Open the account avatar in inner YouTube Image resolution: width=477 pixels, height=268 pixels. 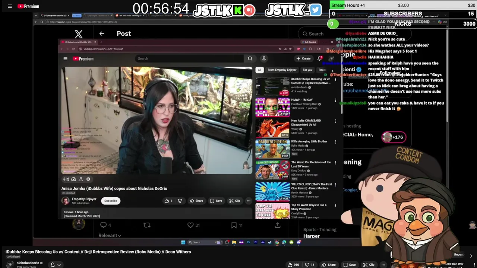tap(331, 58)
